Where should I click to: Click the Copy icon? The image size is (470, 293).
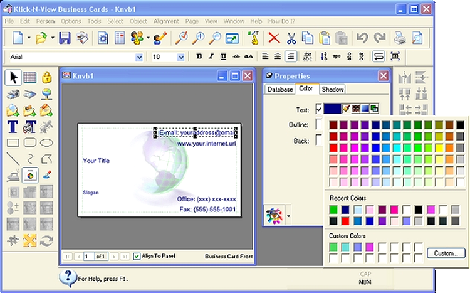pyautogui.click(x=307, y=38)
